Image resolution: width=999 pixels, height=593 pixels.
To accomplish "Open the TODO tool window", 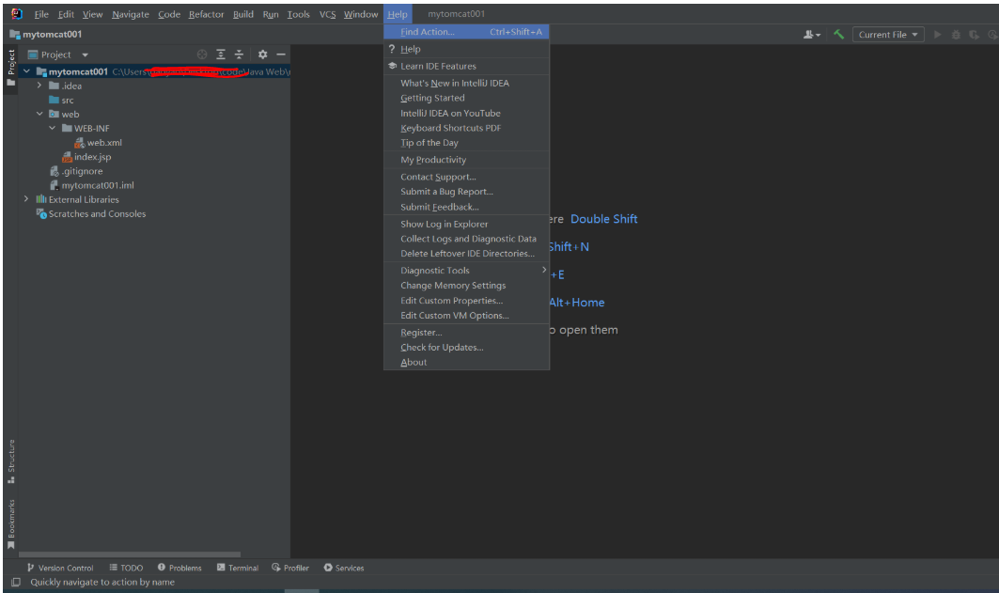I will click(126, 568).
